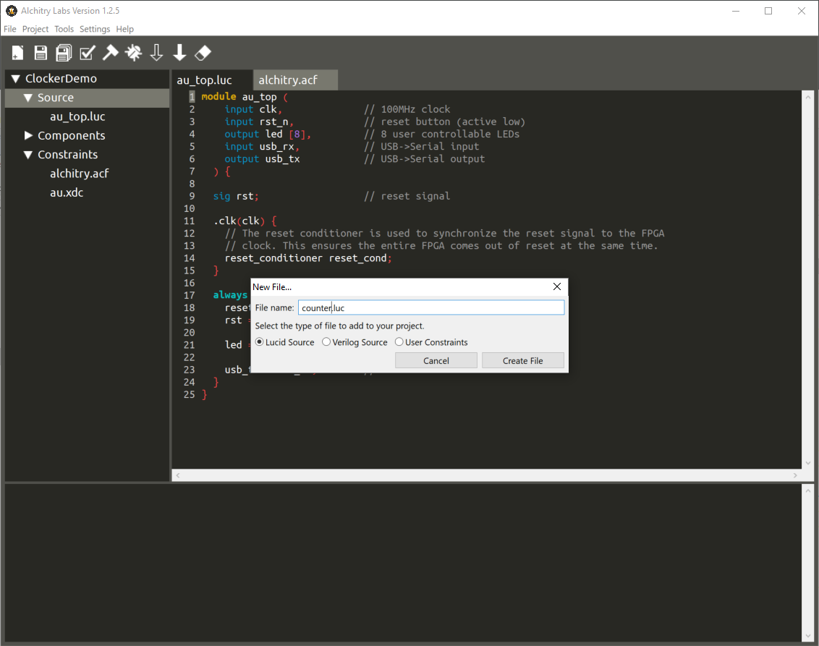Open alchitry.acf in the project tree
Image resolution: width=819 pixels, height=646 pixels.
[80, 174]
